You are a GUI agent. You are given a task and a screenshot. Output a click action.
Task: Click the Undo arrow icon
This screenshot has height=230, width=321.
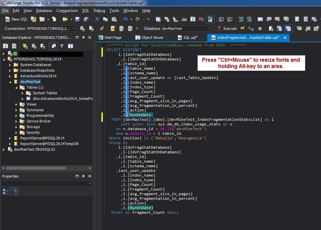click(125, 19)
